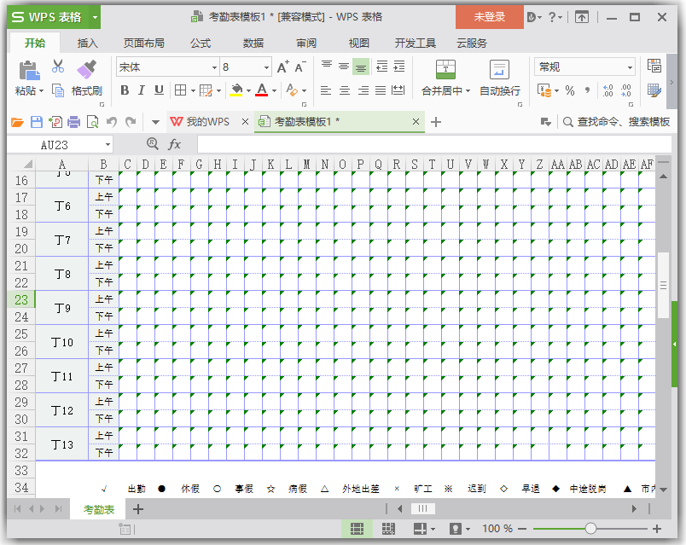Click the 保存 (Save) icon
Viewport: 686px width, 545px height.
point(37,122)
